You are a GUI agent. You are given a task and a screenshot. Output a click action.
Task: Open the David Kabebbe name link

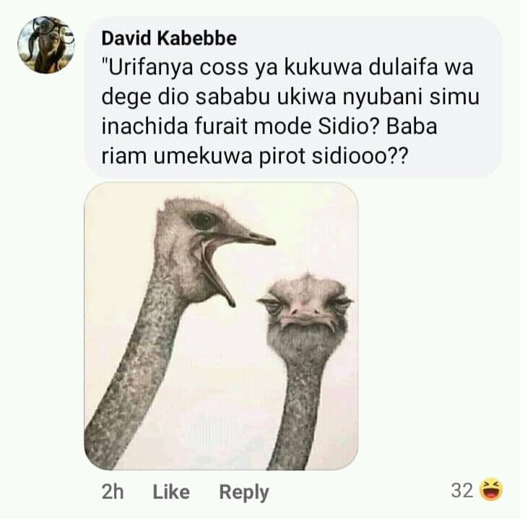[x=169, y=38]
